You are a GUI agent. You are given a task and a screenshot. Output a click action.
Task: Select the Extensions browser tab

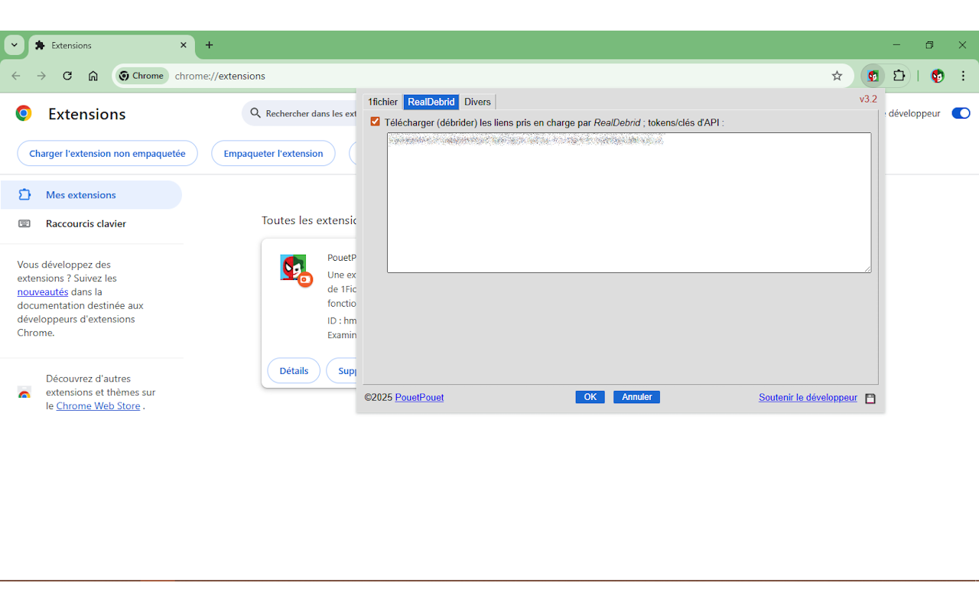(111, 45)
